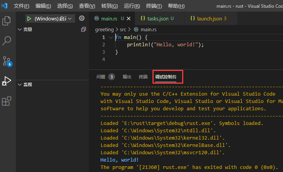Screen dimensions: 283x172
Task: Open the Extensions view in activity bar
Action: click(x=7, y=101)
